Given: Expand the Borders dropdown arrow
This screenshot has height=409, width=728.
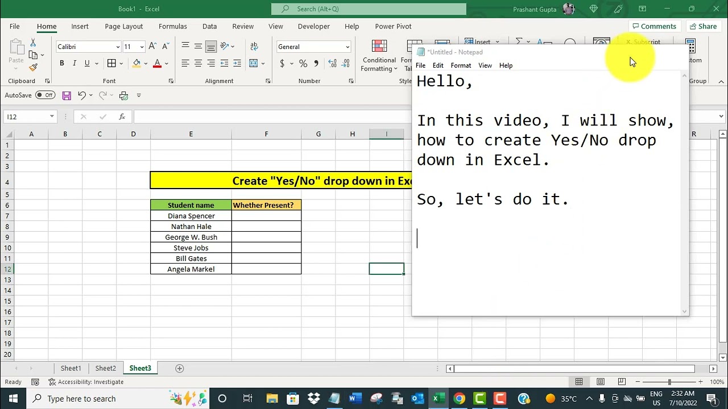Looking at the screenshot, I should click(121, 63).
